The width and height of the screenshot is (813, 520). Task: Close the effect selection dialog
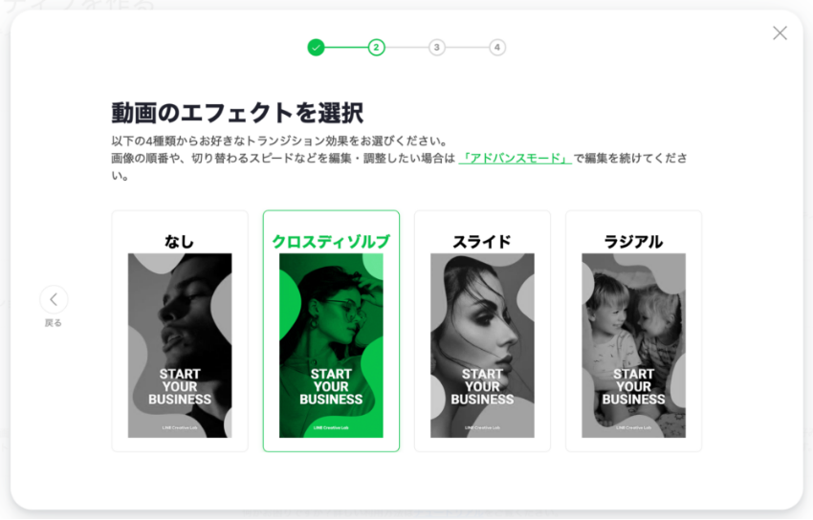click(x=780, y=33)
